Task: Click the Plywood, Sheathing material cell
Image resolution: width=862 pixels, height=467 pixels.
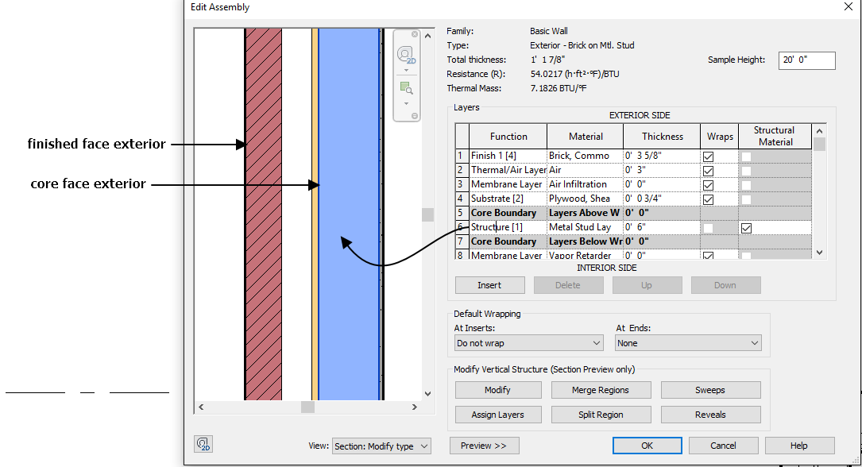Action: coord(585,199)
